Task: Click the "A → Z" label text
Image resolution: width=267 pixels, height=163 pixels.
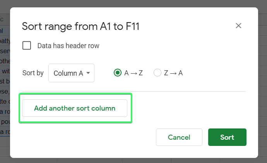Action: tap(133, 73)
